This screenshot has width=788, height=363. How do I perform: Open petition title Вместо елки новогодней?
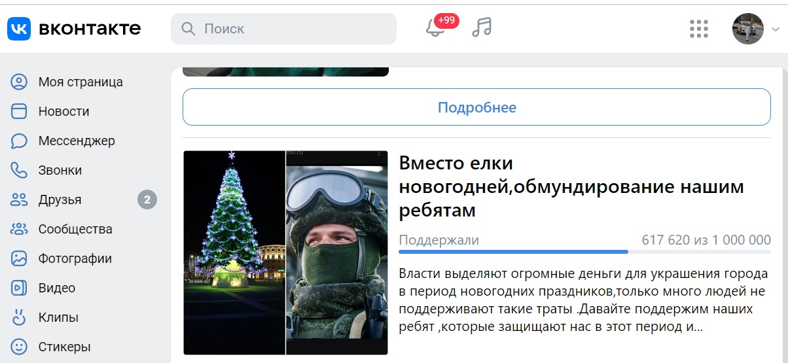[x=571, y=186]
